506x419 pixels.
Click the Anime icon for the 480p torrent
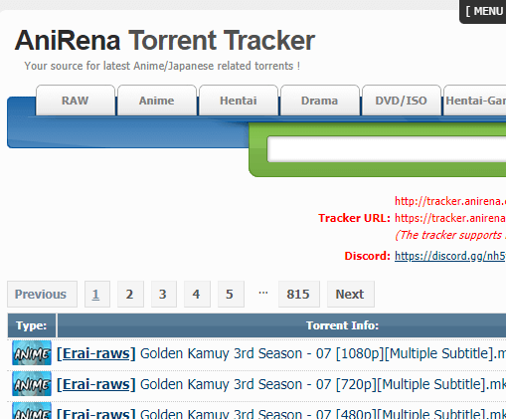[x=32, y=411]
